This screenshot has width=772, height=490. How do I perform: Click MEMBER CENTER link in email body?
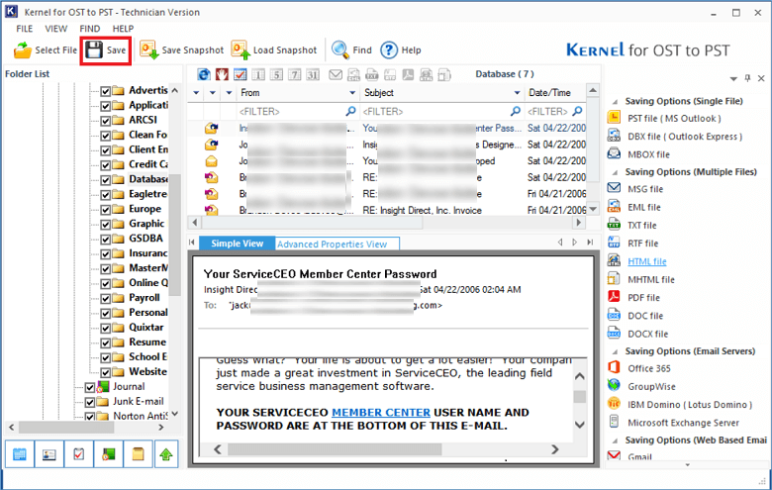coord(381,413)
